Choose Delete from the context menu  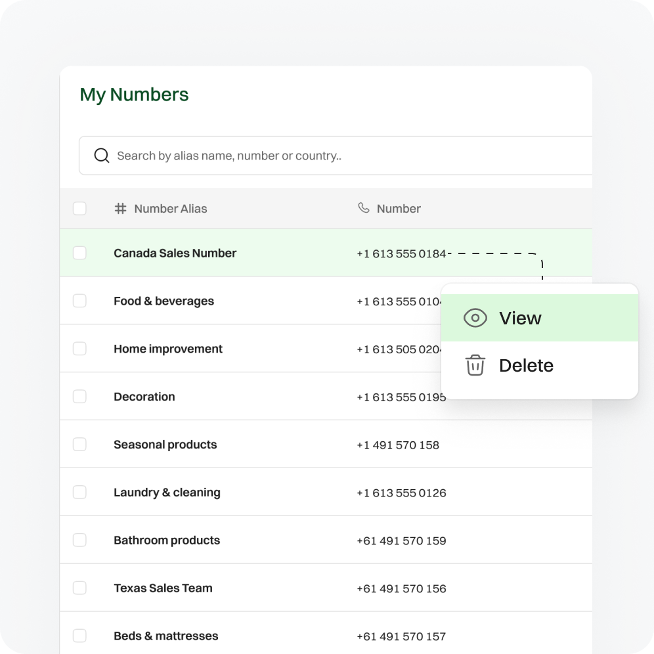(x=526, y=366)
